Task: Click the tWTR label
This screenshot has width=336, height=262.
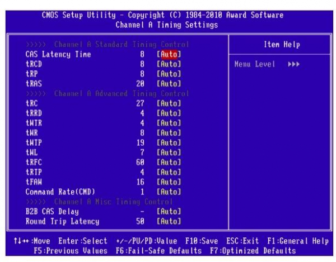Action: (34, 123)
